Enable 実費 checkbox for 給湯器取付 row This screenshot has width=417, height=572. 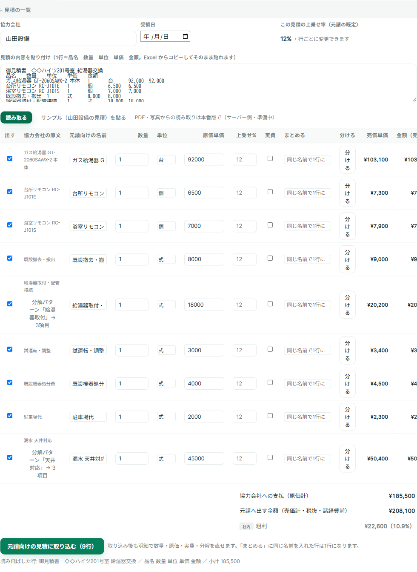coord(270,304)
